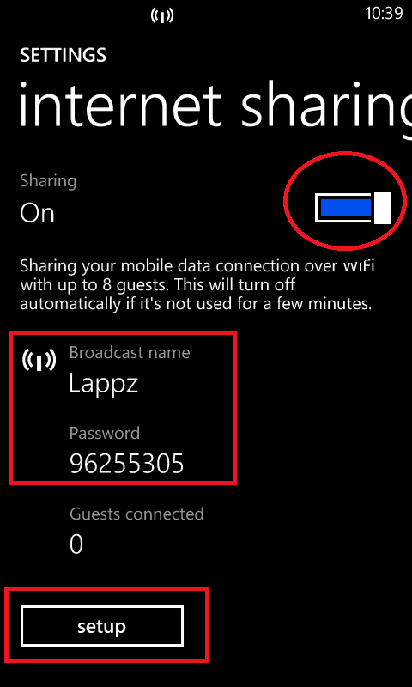The width and height of the screenshot is (412, 687).
Task: Tap the '8 guests' line of description
Action: [157, 285]
